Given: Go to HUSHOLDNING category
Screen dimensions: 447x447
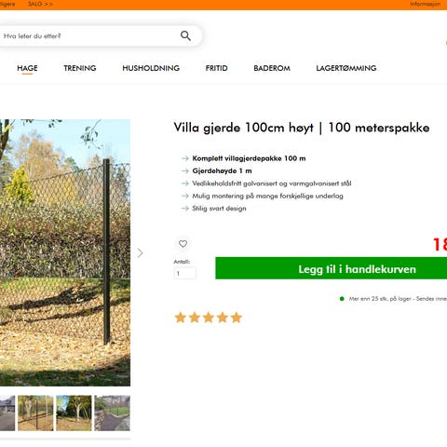Looking at the screenshot, I should (151, 68).
